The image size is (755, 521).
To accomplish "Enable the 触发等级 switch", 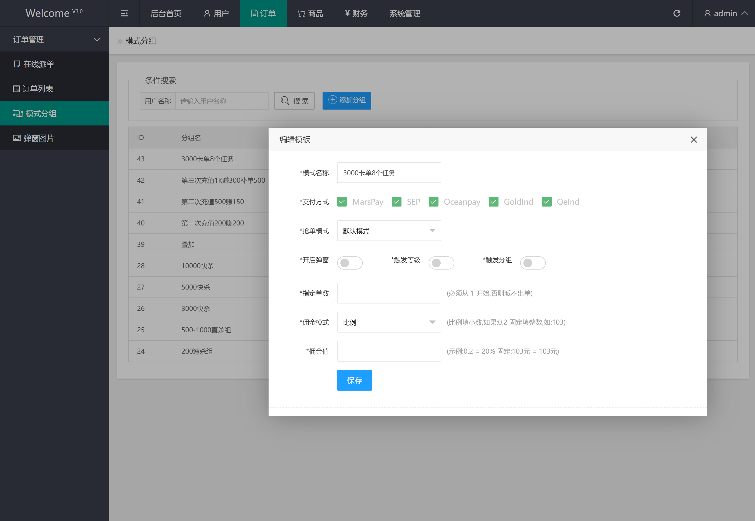I will 441,263.
